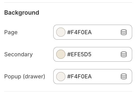
Task: Click the database icon in the Popup (drawer) row
Action: [x=124, y=77]
